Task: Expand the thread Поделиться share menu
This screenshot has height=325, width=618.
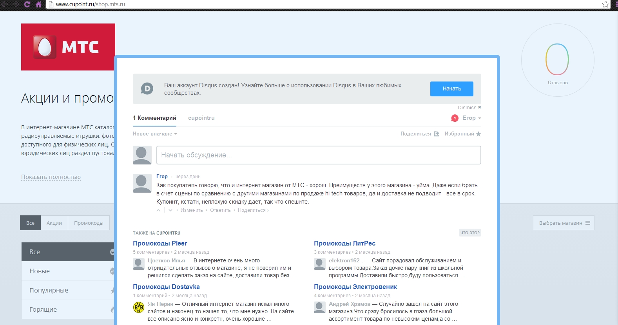Action: [x=420, y=134]
